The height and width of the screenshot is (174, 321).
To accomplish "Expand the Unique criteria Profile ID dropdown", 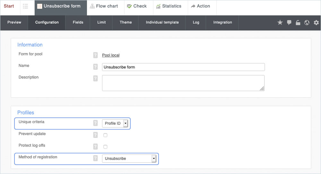I will click(x=116, y=123).
